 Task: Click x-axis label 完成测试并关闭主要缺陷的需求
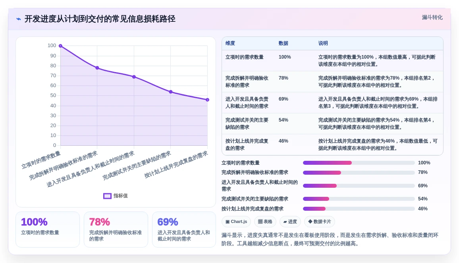137,166
